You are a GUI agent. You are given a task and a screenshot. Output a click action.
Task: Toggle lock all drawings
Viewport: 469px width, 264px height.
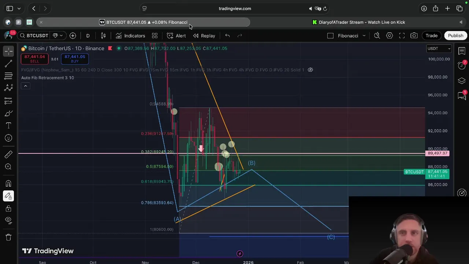pos(8,208)
